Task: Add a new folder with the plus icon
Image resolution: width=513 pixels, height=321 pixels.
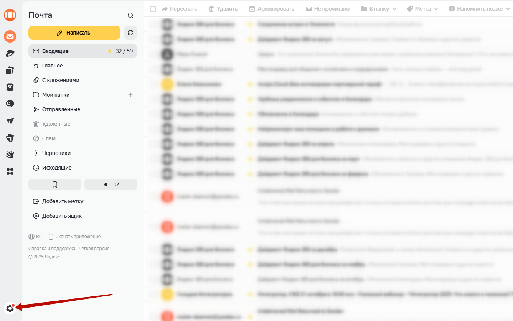Action: click(130, 95)
